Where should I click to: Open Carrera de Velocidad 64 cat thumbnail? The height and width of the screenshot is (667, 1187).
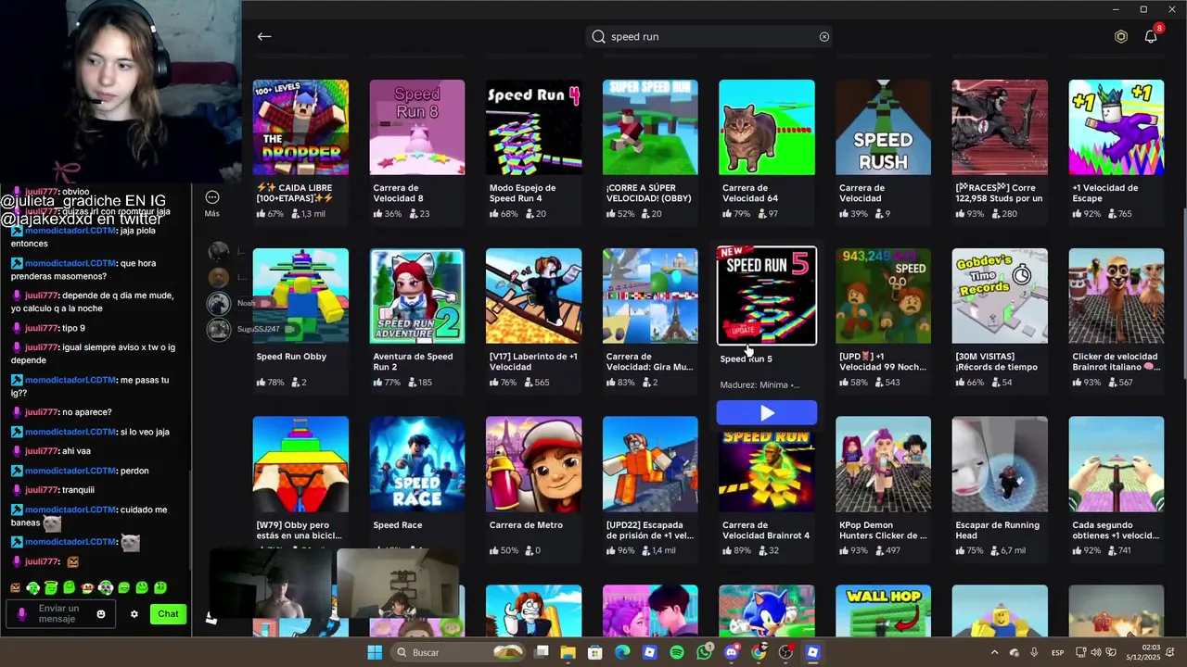pyautogui.click(x=767, y=128)
